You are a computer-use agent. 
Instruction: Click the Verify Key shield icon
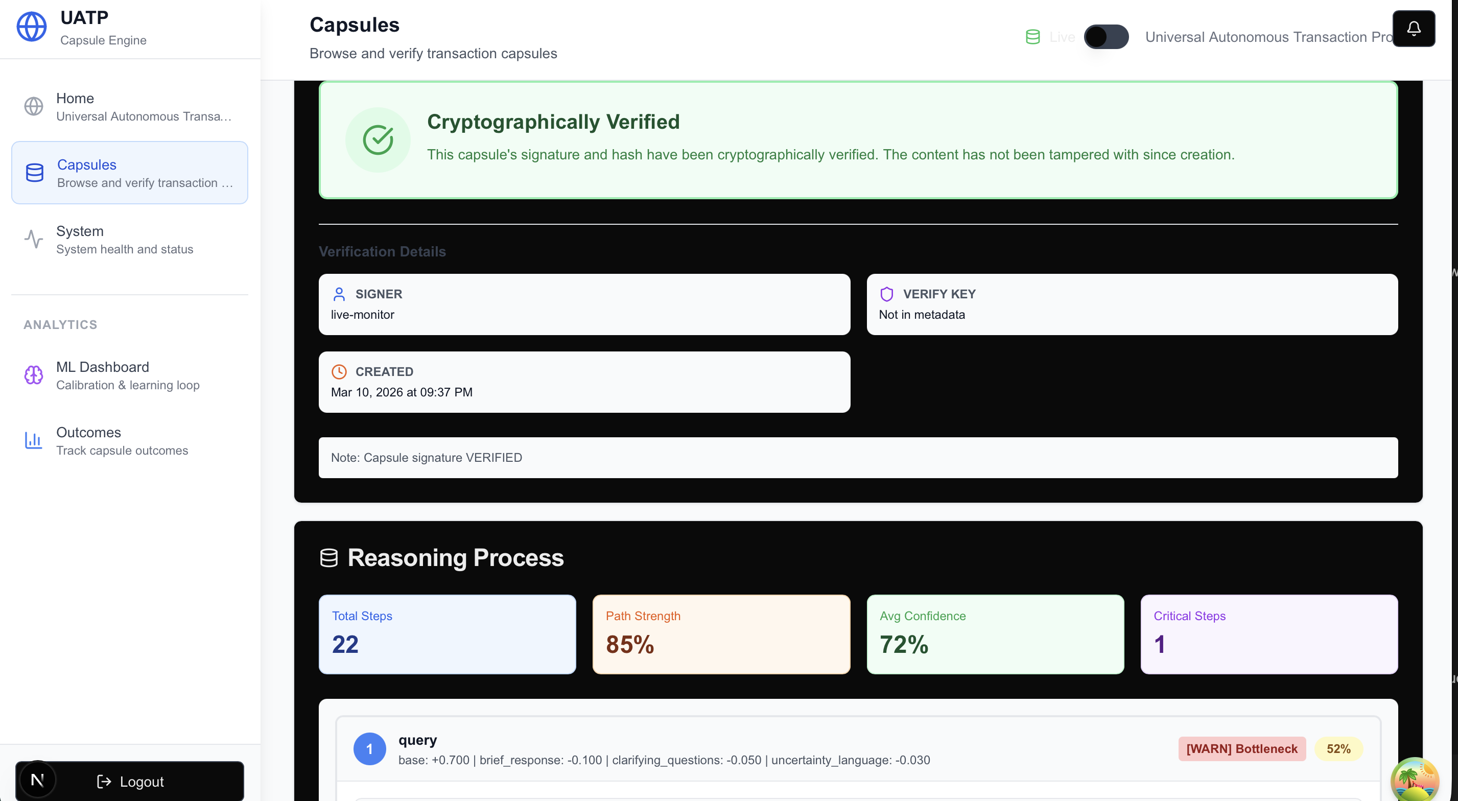pos(886,294)
